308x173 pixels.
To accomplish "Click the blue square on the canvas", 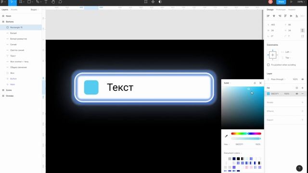I will [x=91, y=87].
